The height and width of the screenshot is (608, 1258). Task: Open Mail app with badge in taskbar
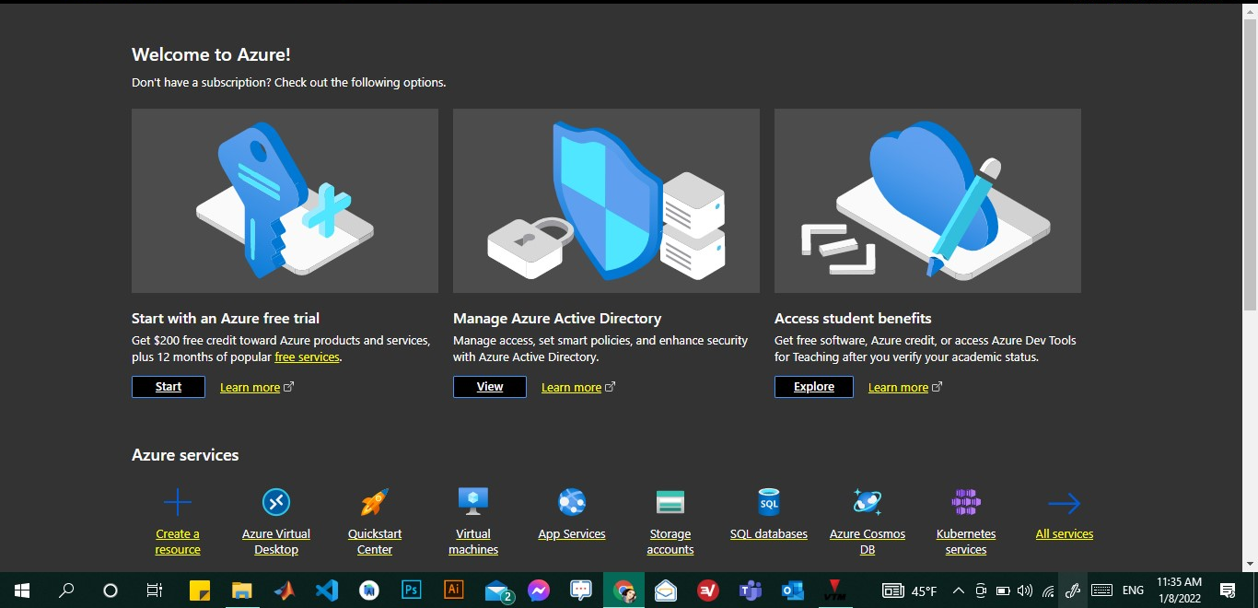[x=498, y=590]
